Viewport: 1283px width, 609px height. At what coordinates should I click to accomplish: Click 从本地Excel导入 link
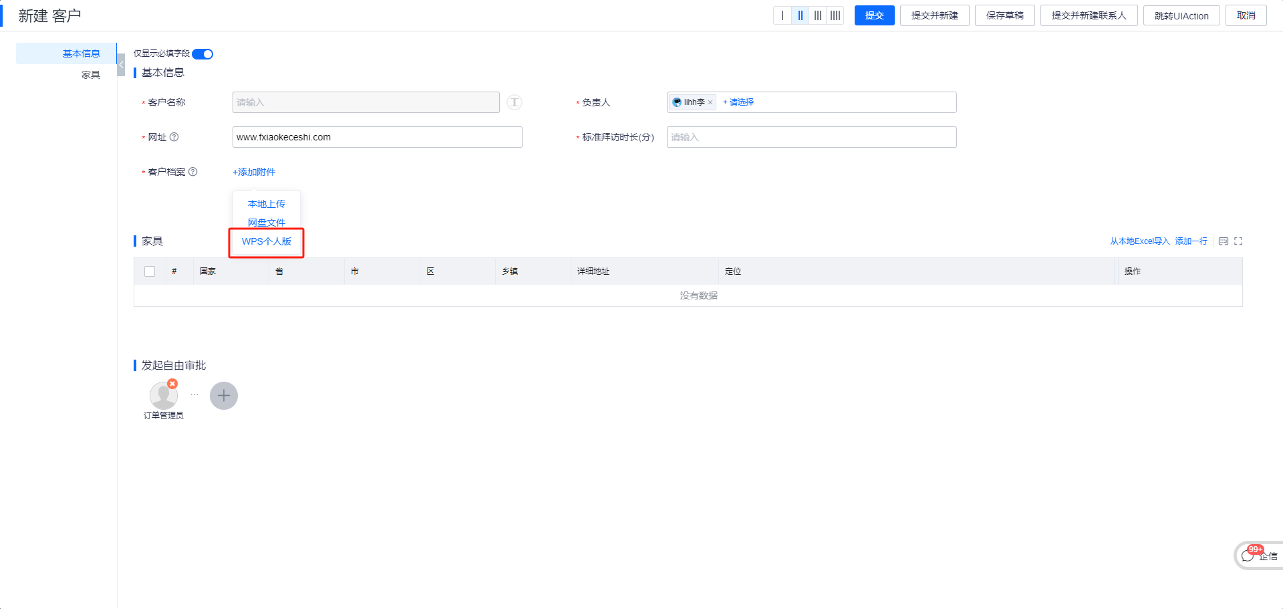[x=1140, y=241]
